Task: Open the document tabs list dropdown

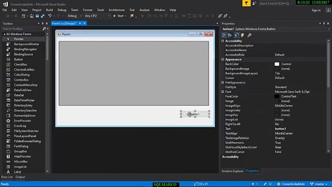Action: pos(217,23)
